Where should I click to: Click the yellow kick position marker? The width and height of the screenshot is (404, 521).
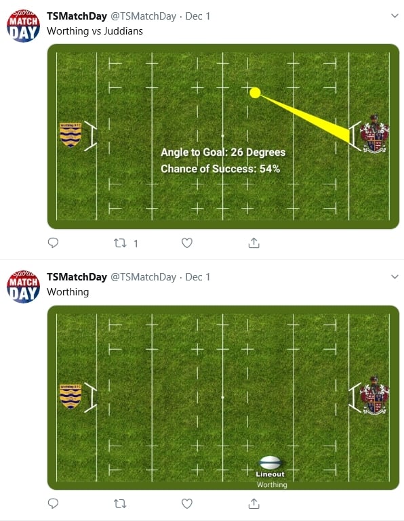click(x=255, y=93)
